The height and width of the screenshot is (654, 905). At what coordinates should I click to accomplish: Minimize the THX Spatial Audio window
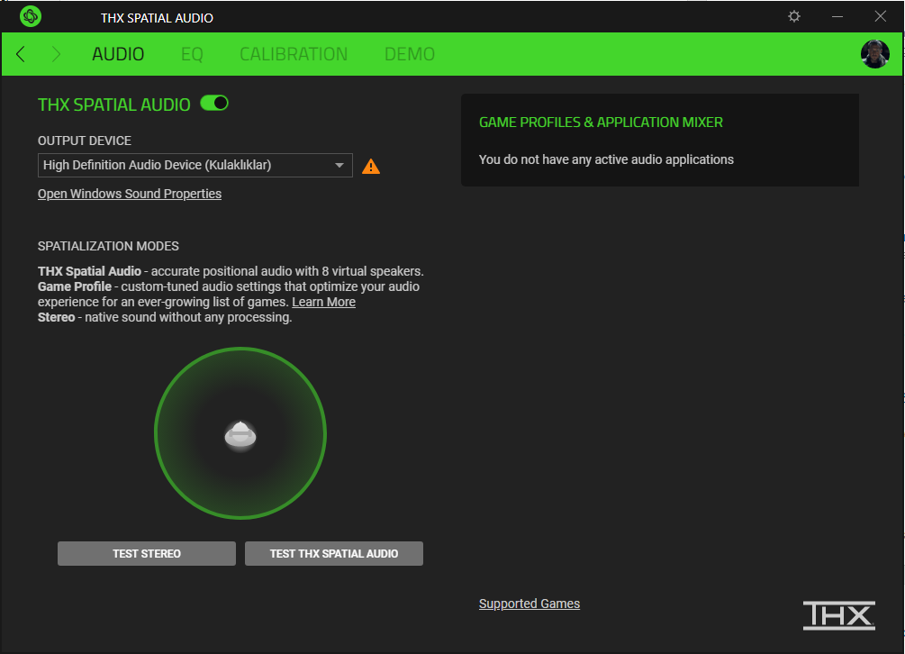[837, 16]
